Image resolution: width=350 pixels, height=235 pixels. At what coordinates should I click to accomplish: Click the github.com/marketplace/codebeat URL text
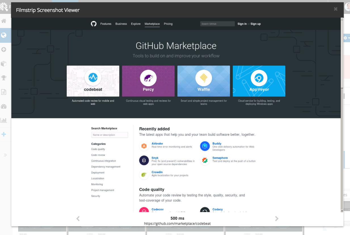pos(177,223)
